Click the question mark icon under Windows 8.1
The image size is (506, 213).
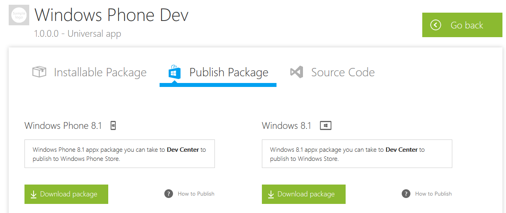click(x=406, y=194)
